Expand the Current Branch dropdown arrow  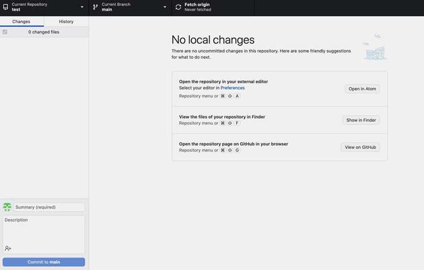coord(165,7)
